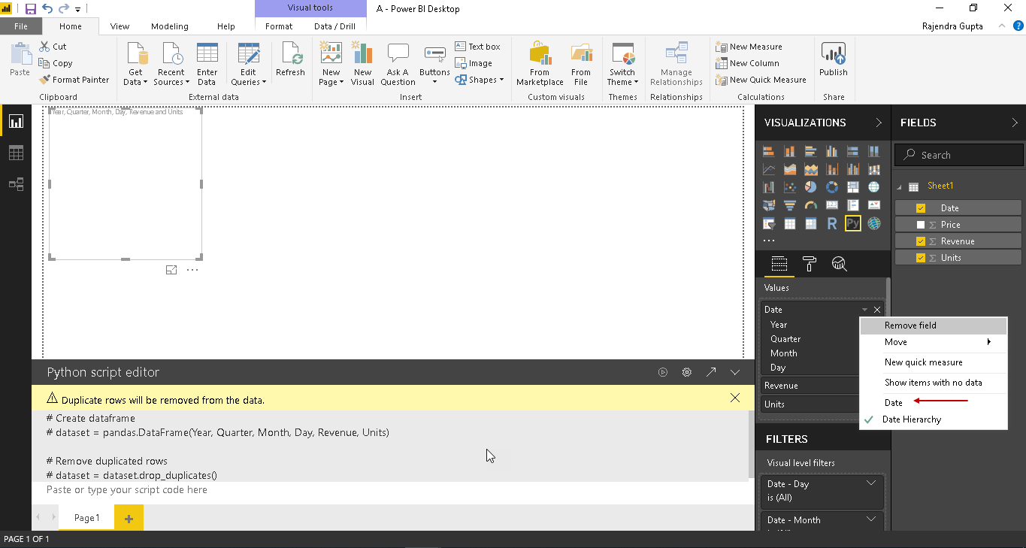This screenshot has width=1026, height=548.
Task: Choose the treemap visualization
Action: 852,187
